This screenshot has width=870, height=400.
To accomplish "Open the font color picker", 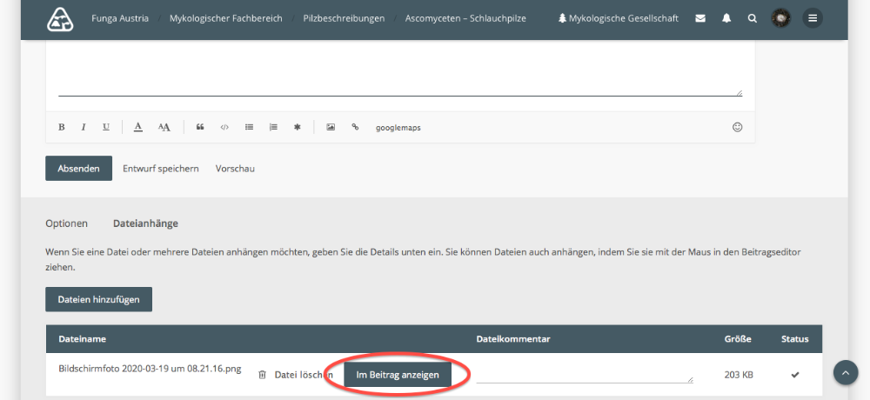I will pos(138,127).
